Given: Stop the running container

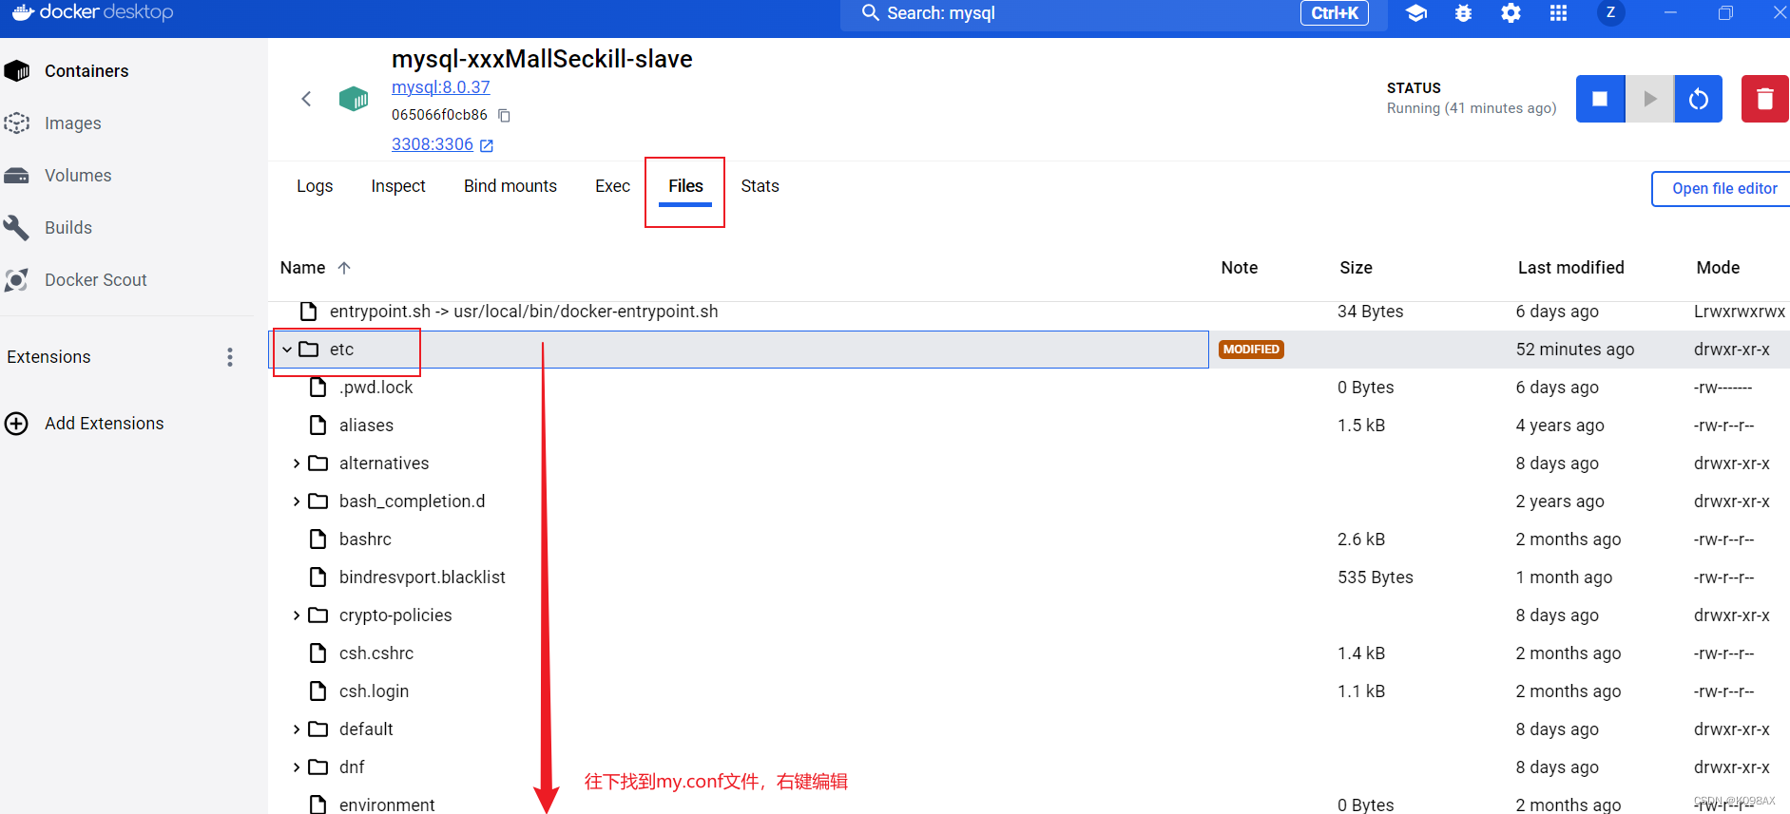Looking at the screenshot, I should pyautogui.click(x=1601, y=99).
